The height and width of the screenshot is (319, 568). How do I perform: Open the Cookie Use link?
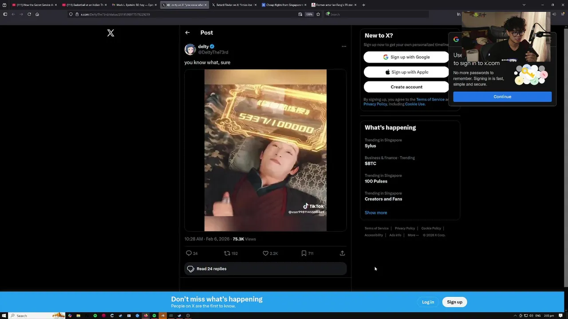[x=414, y=104]
